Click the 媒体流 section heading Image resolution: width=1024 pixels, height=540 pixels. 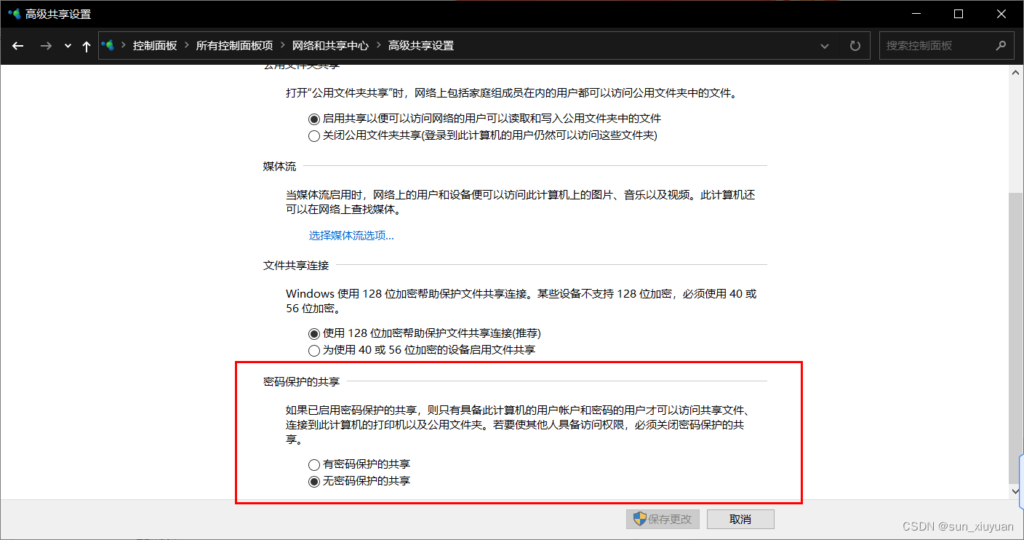(x=279, y=167)
